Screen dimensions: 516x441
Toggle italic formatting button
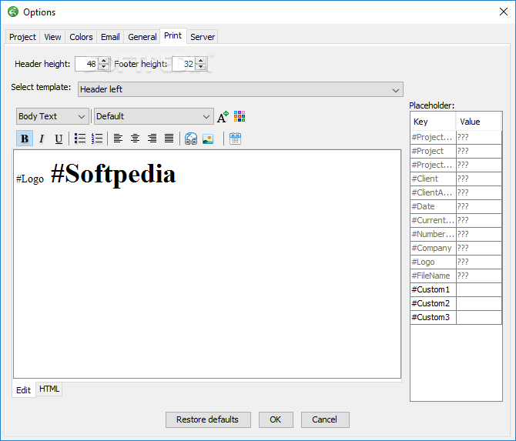click(x=42, y=139)
